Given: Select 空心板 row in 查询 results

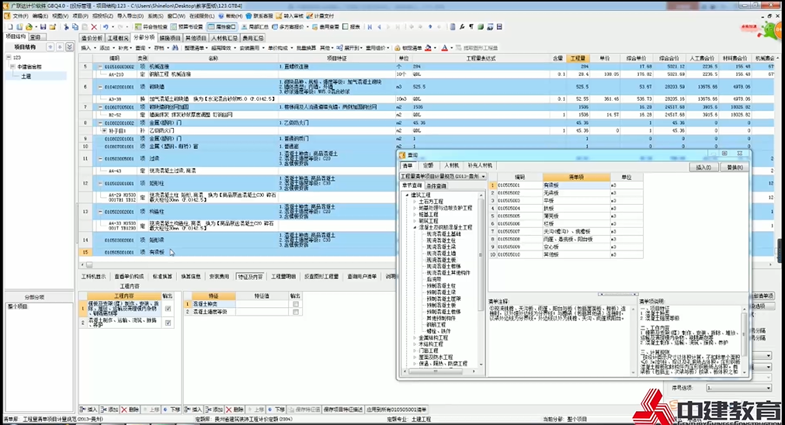Looking at the screenshot, I should [566, 247].
